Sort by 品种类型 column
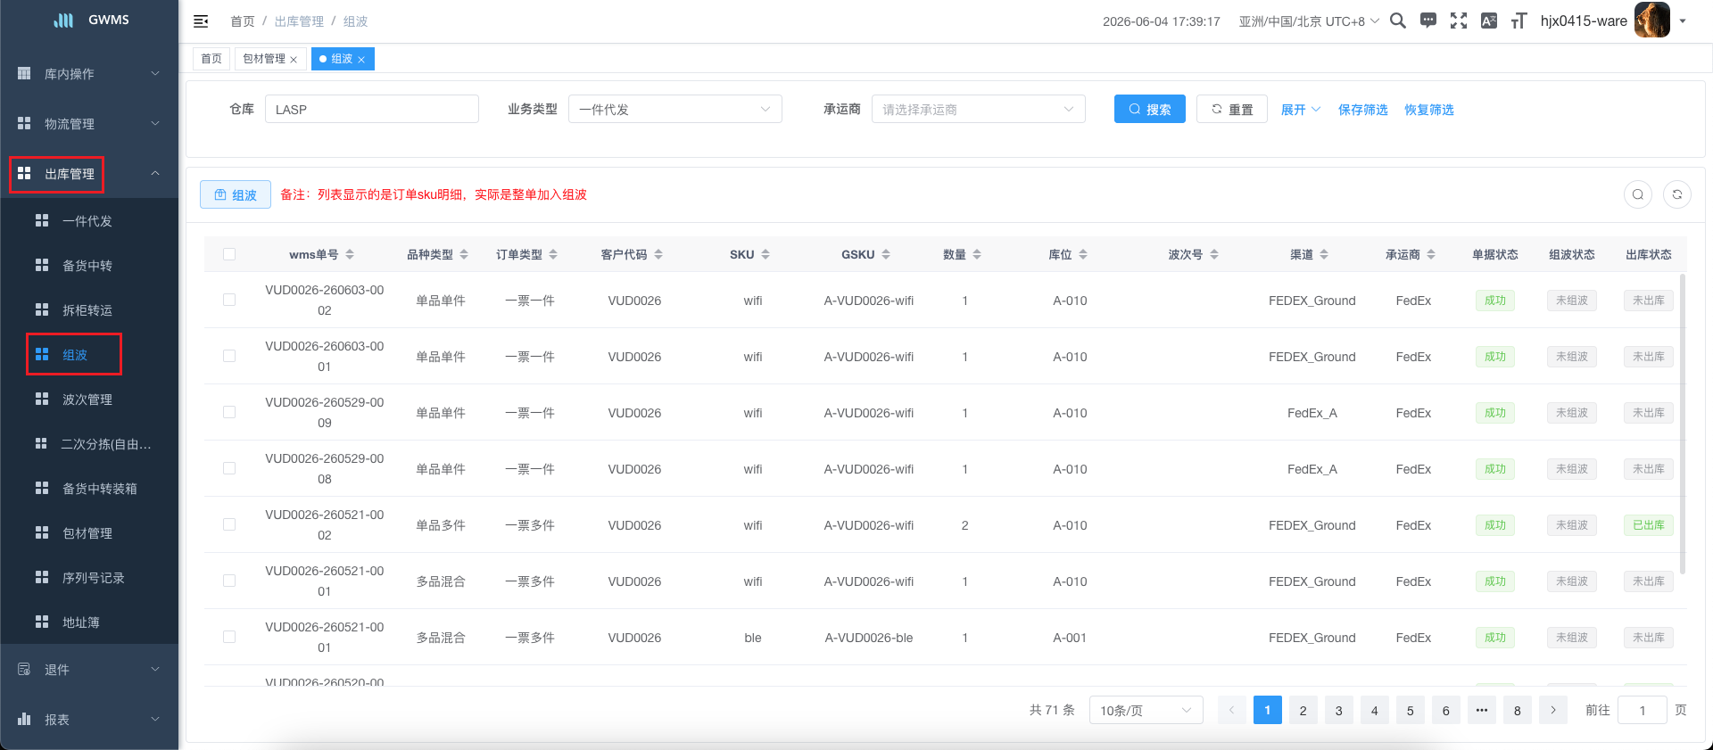Screen dimensions: 1713x750 click(x=464, y=254)
